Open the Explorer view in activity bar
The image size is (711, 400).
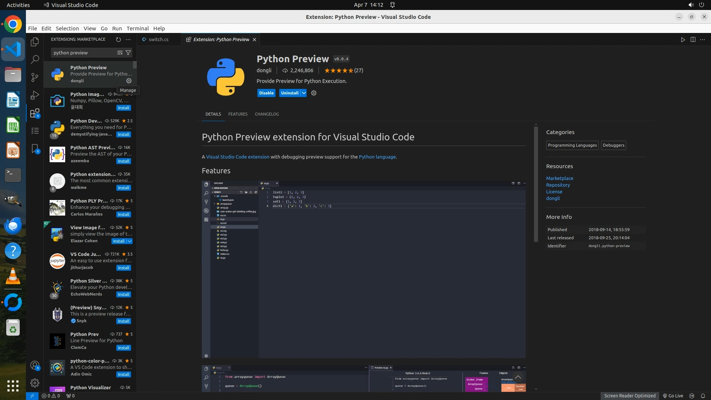(35, 42)
